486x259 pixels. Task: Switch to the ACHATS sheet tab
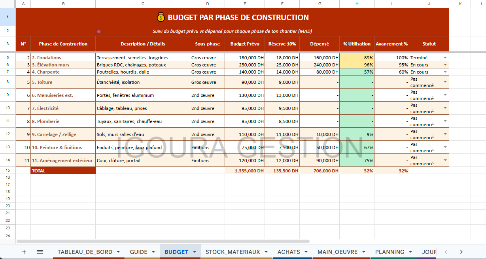(289, 252)
